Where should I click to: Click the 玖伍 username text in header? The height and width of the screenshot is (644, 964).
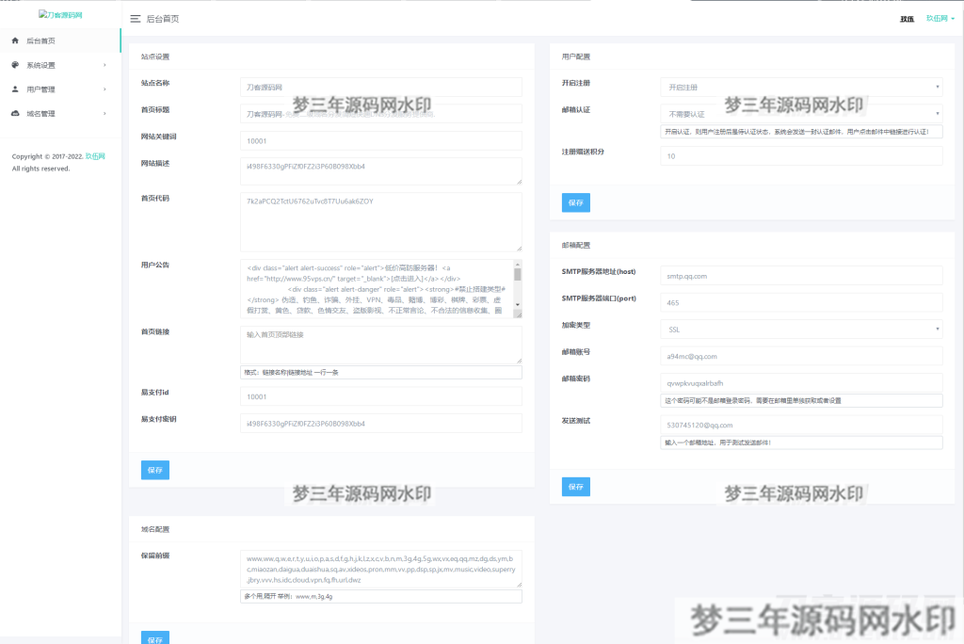[907, 19]
